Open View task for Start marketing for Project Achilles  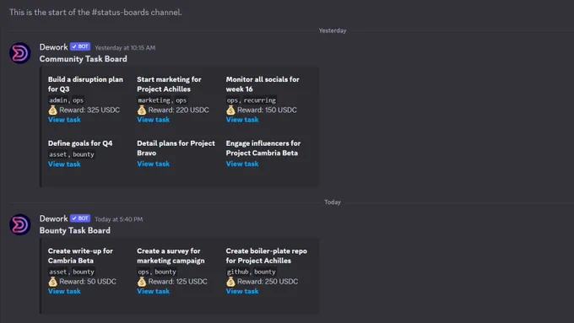click(x=154, y=120)
